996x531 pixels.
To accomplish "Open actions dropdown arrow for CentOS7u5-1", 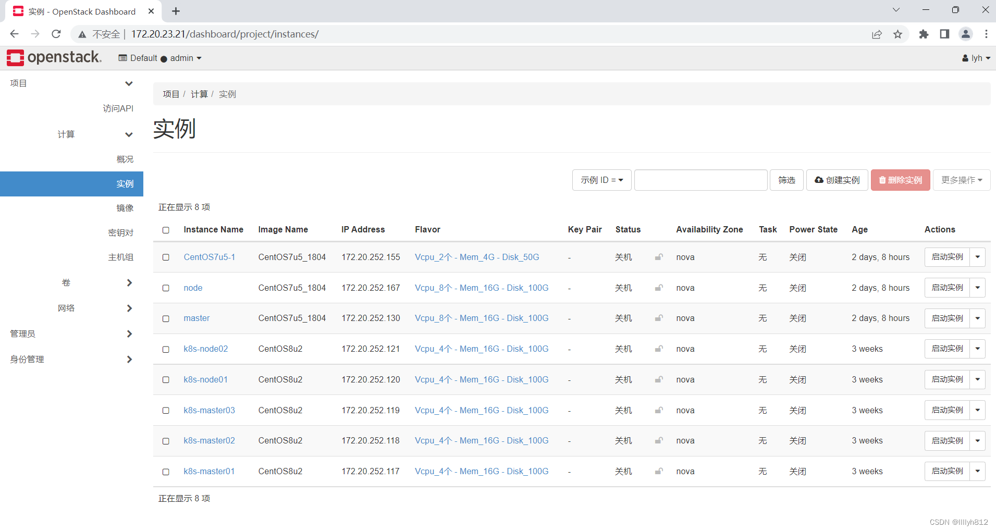I will tap(977, 257).
